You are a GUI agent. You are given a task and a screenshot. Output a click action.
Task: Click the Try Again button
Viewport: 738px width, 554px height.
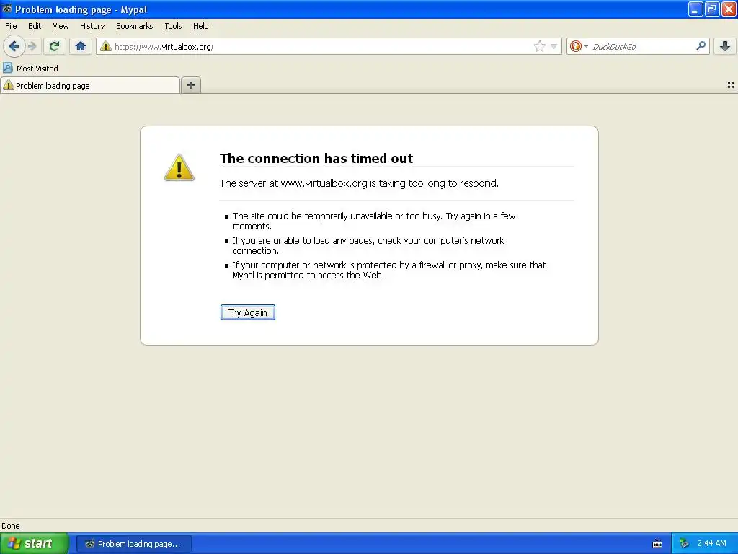coord(248,312)
